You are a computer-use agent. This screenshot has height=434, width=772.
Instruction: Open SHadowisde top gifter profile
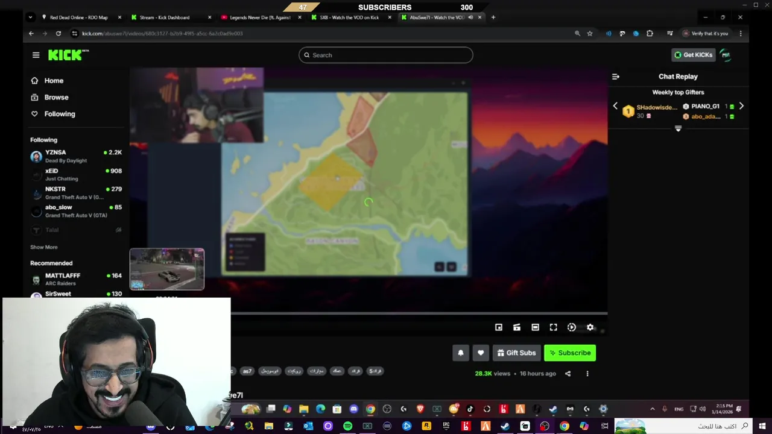coord(650,111)
